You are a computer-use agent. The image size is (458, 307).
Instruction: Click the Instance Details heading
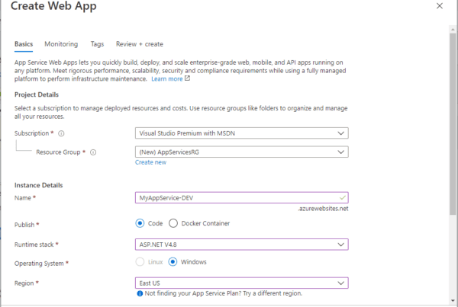tap(39, 185)
